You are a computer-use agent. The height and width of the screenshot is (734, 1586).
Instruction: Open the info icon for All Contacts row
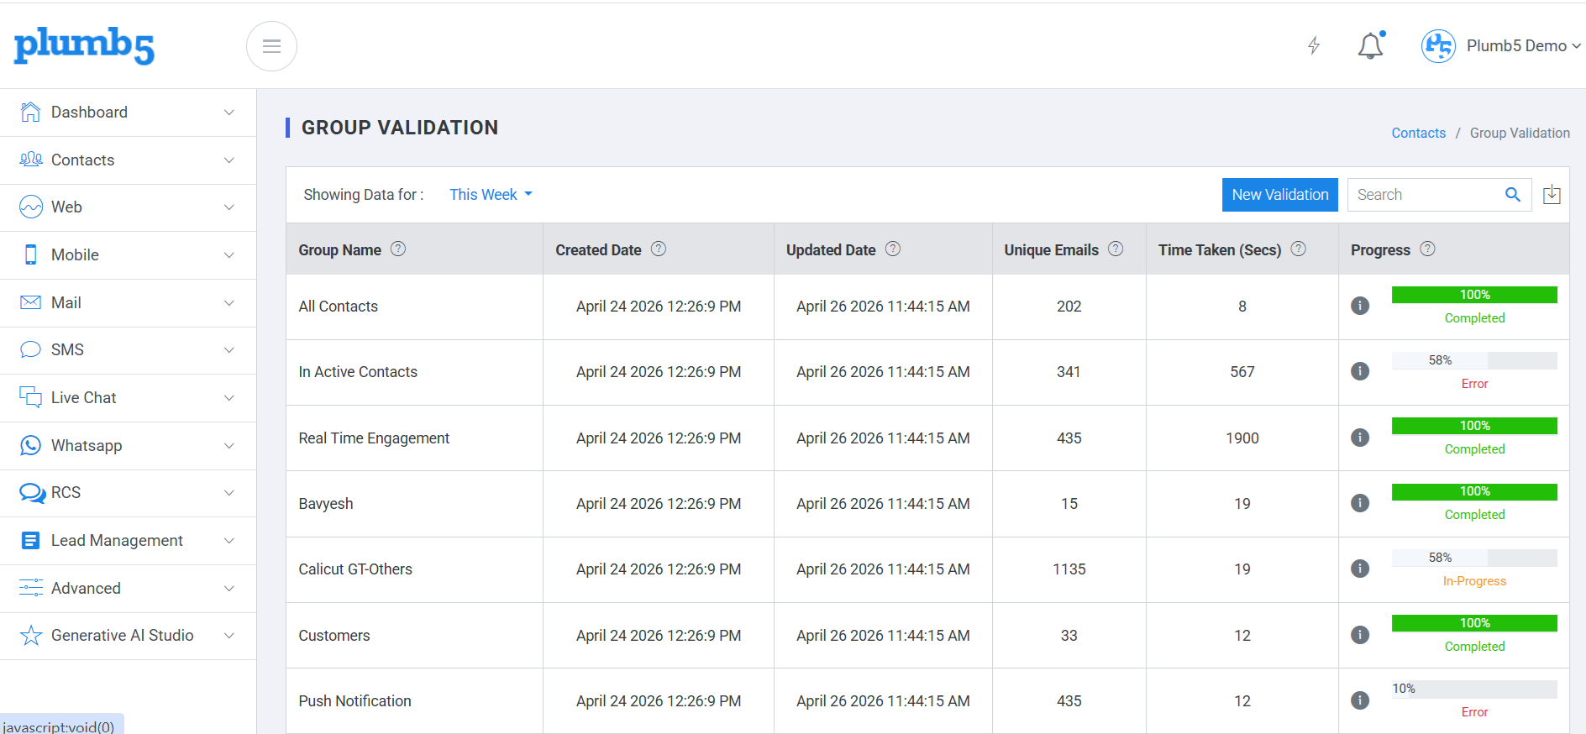[x=1360, y=306]
